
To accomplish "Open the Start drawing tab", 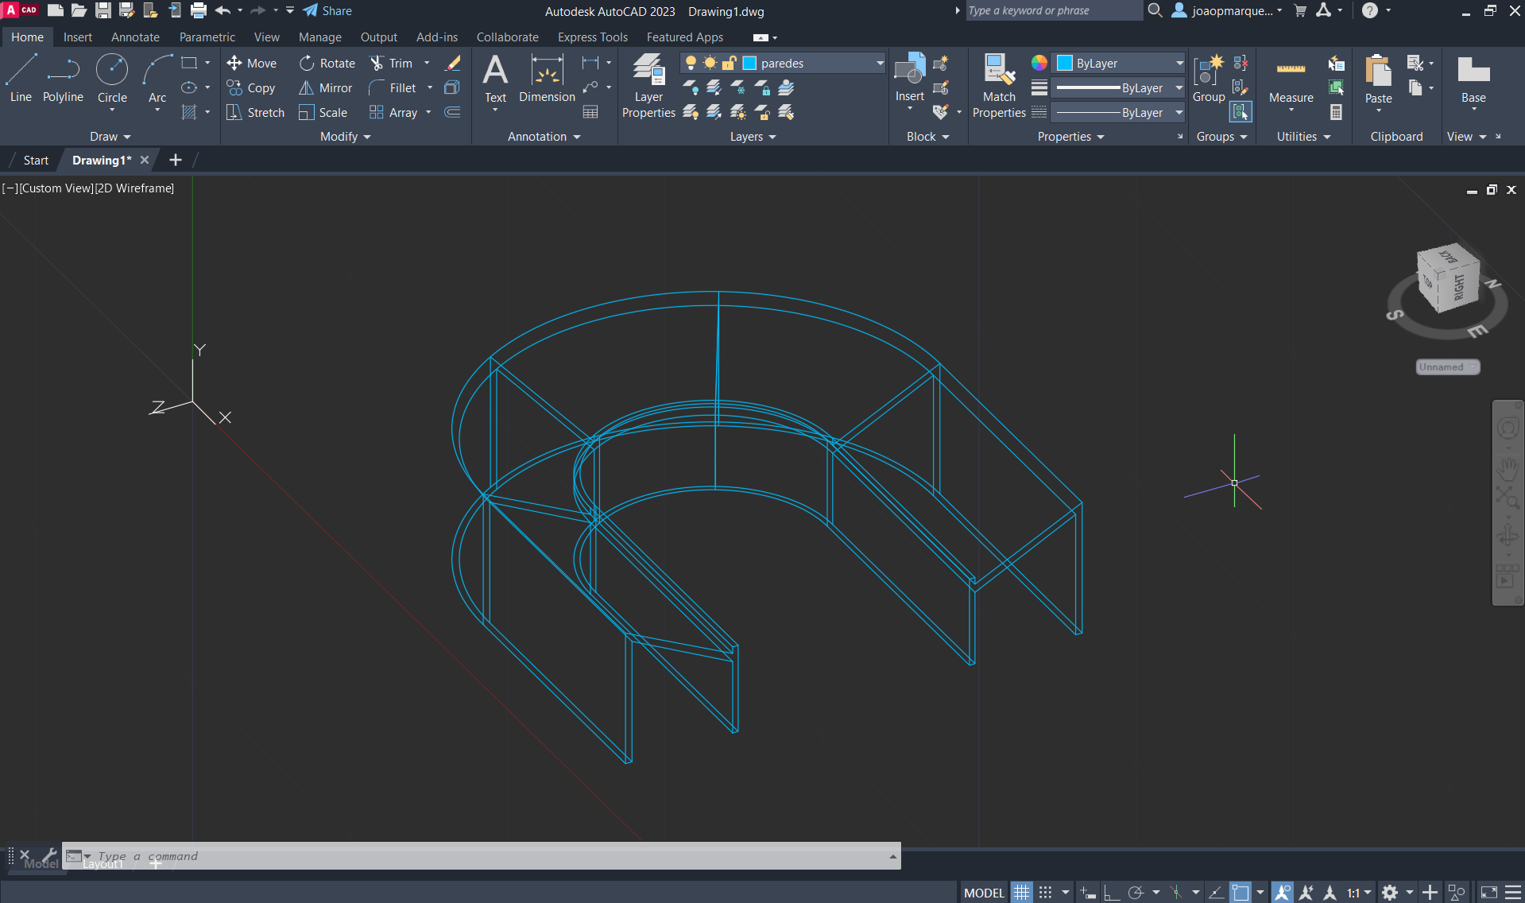I will [x=36, y=160].
